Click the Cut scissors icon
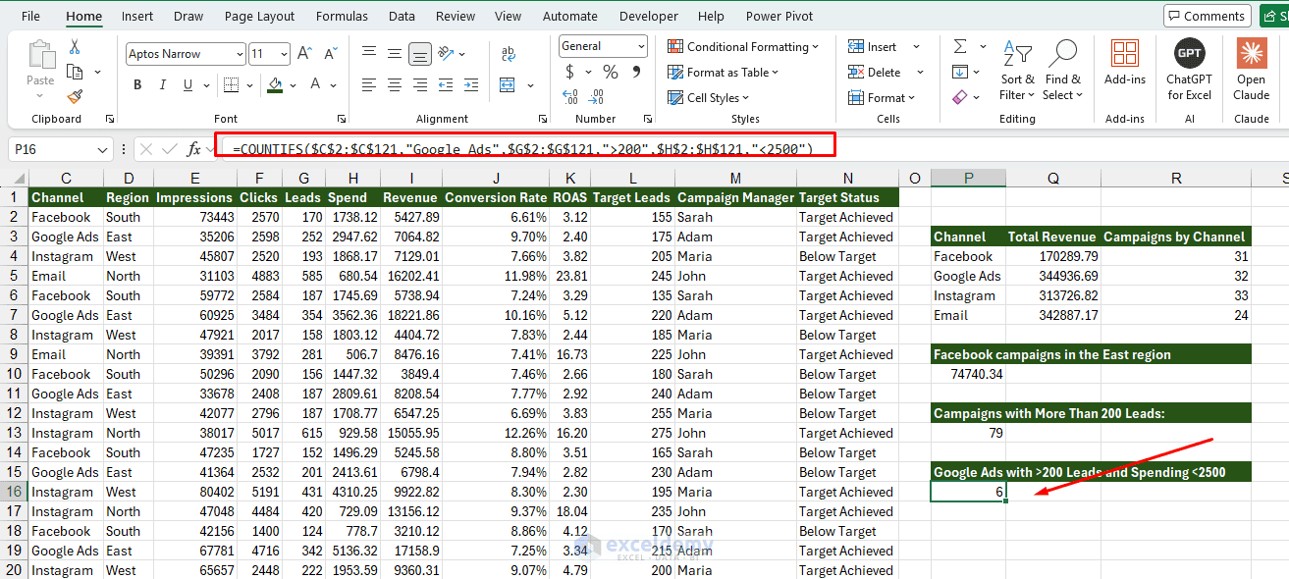 pos(75,47)
